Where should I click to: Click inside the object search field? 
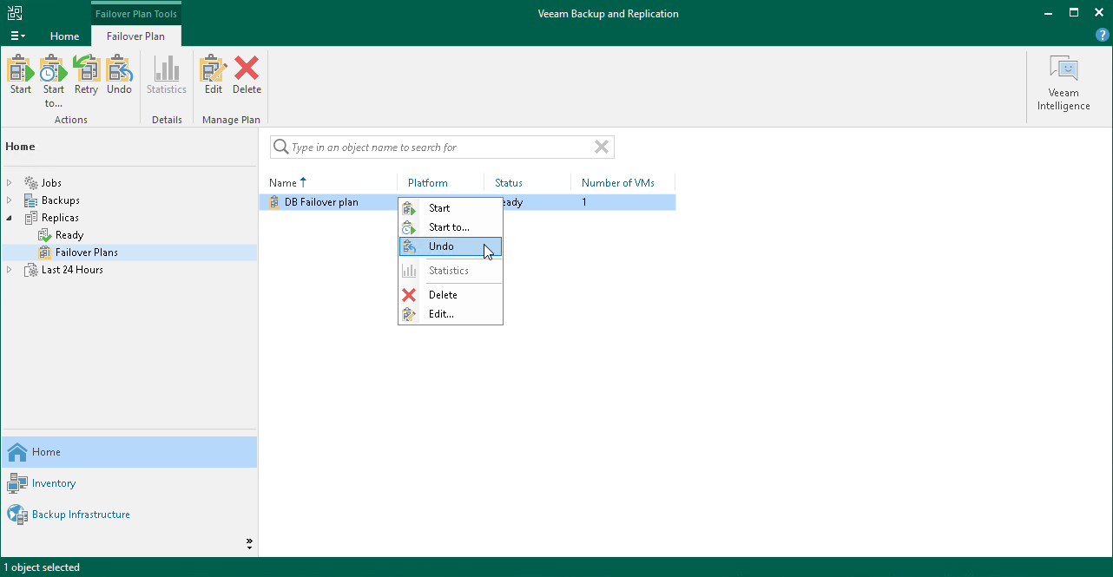pos(434,147)
